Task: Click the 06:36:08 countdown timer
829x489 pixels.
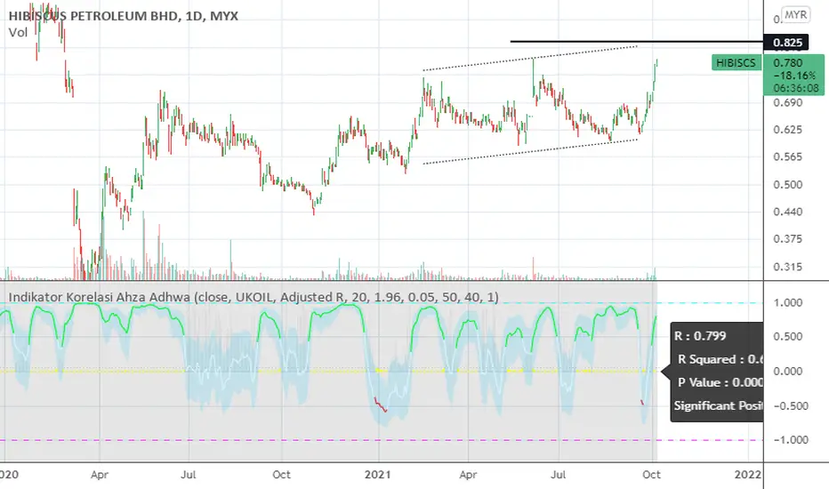Action: point(796,88)
